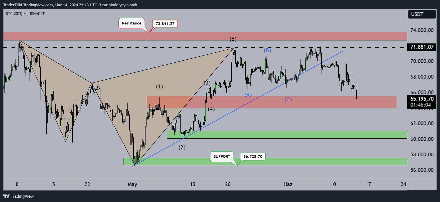
Task: Click the 56.728,70 price callout
Action: pyautogui.click(x=253, y=157)
